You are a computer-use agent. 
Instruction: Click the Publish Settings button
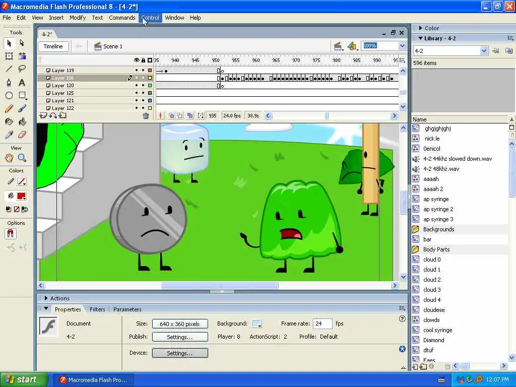[x=180, y=337]
